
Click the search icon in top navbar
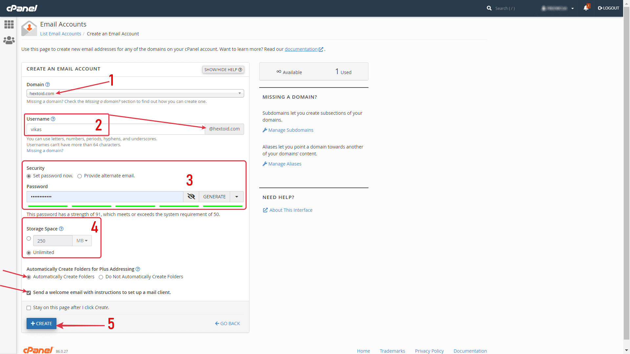tap(489, 8)
